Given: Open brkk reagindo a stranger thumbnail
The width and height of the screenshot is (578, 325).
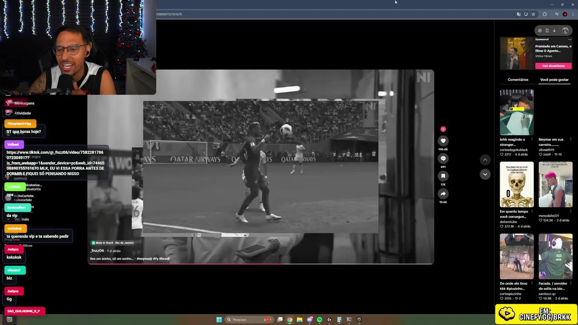Looking at the screenshot, I should [517, 112].
